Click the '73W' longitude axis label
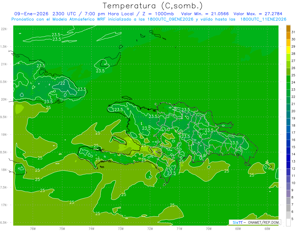 [121, 229]
